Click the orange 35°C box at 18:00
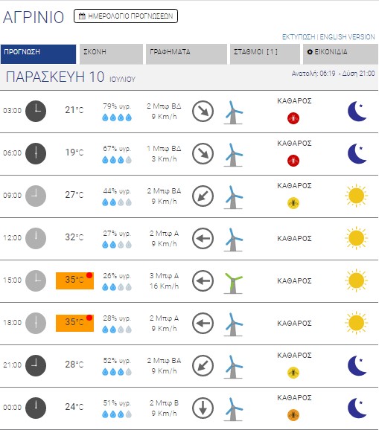Viewport: 379px width, 430px height. coord(74,323)
